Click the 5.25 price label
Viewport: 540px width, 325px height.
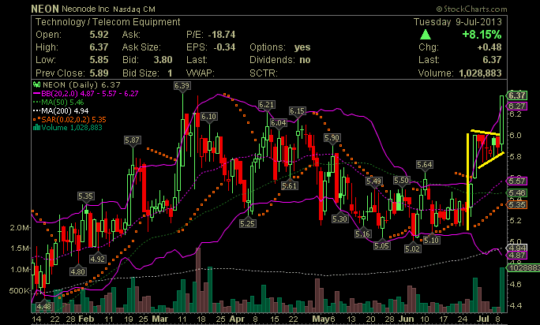coord(248,223)
